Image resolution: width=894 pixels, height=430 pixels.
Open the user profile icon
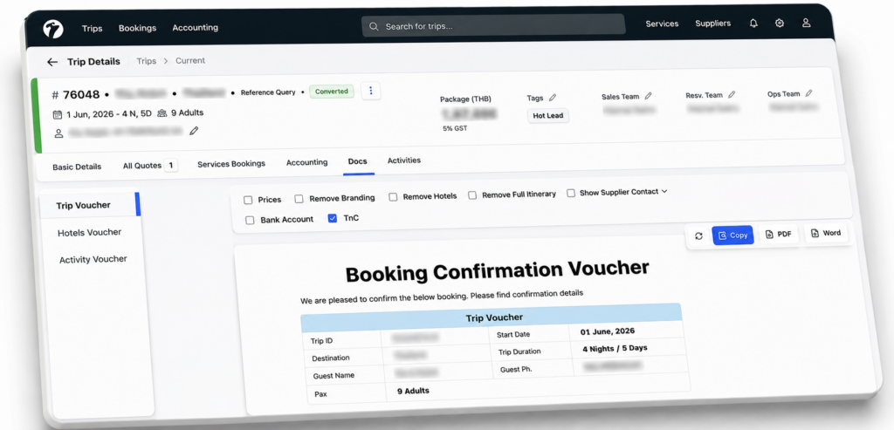[x=806, y=23]
